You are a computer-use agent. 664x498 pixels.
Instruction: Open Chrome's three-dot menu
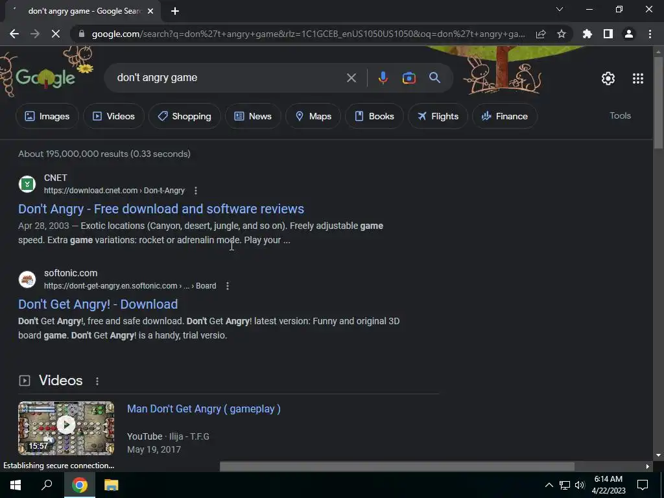(650, 34)
